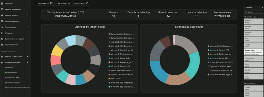264x97 pixels.
Task: Toggle Microsoft Teams EEA in user count legend
Action: tap(218, 50)
